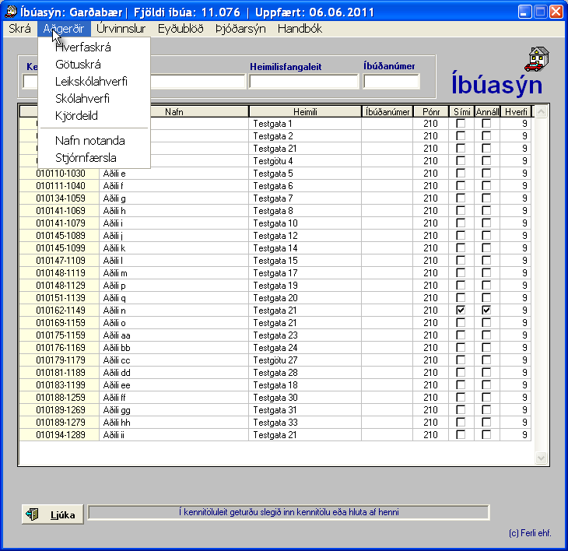Click the address cell Testgata 33
The image size is (568, 551).
tap(305, 423)
